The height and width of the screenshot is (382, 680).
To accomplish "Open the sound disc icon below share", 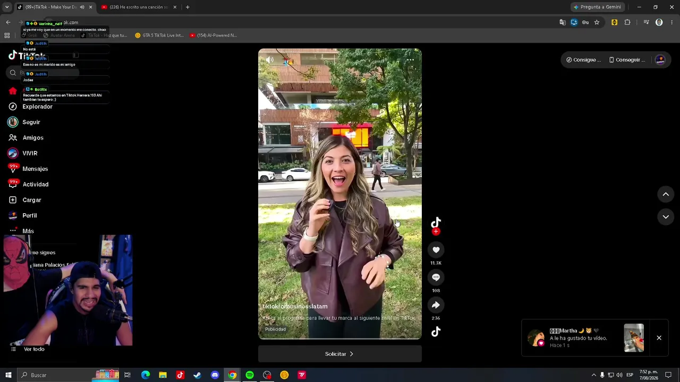I will [436, 332].
